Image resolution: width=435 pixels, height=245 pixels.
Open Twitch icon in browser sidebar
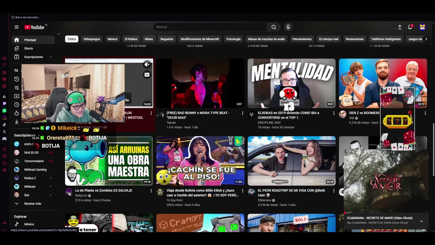4,103
